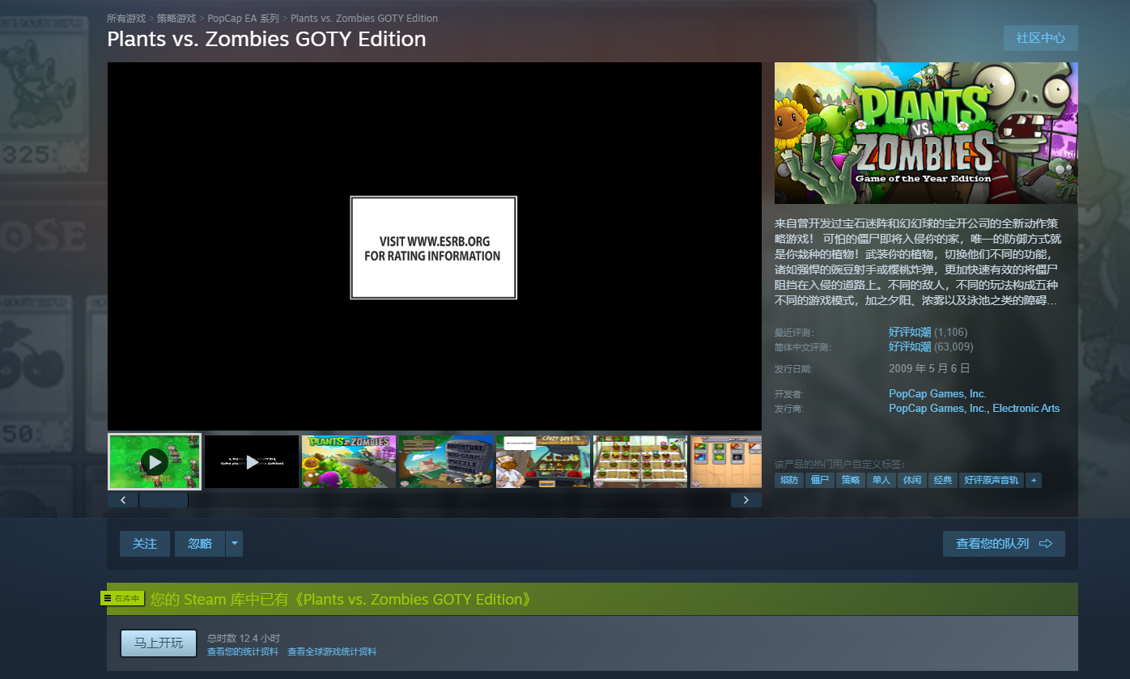Click the release date 2009 年 5 月 6 日

[x=929, y=368]
